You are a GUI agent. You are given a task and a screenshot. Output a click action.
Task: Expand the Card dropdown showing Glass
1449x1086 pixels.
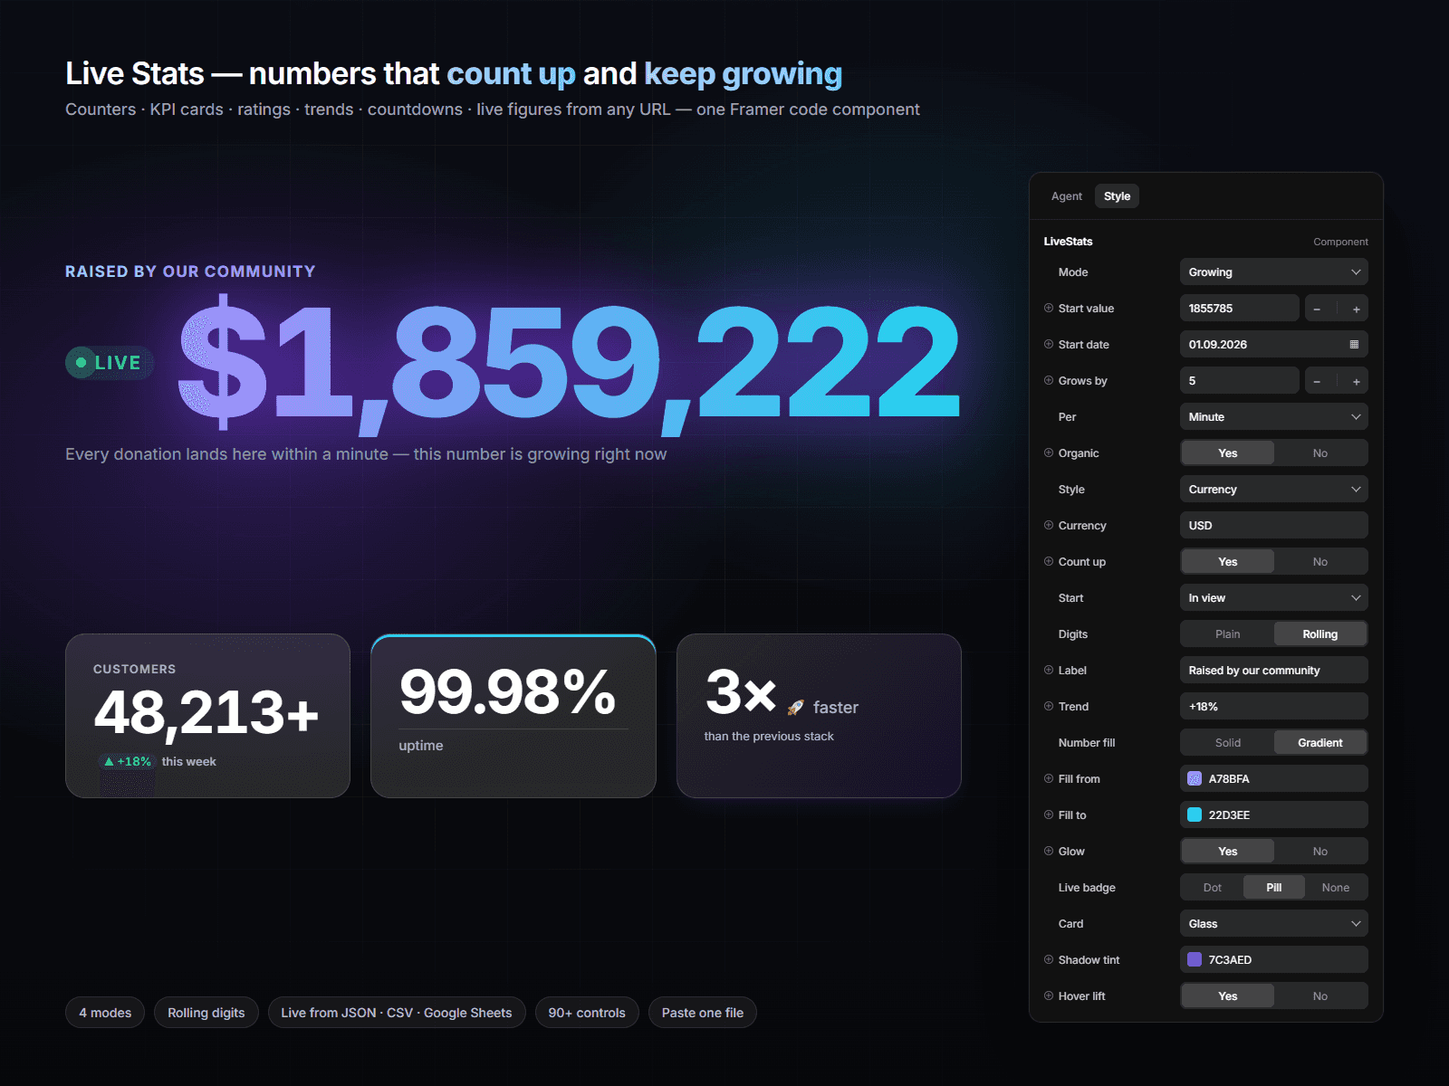(x=1273, y=924)
